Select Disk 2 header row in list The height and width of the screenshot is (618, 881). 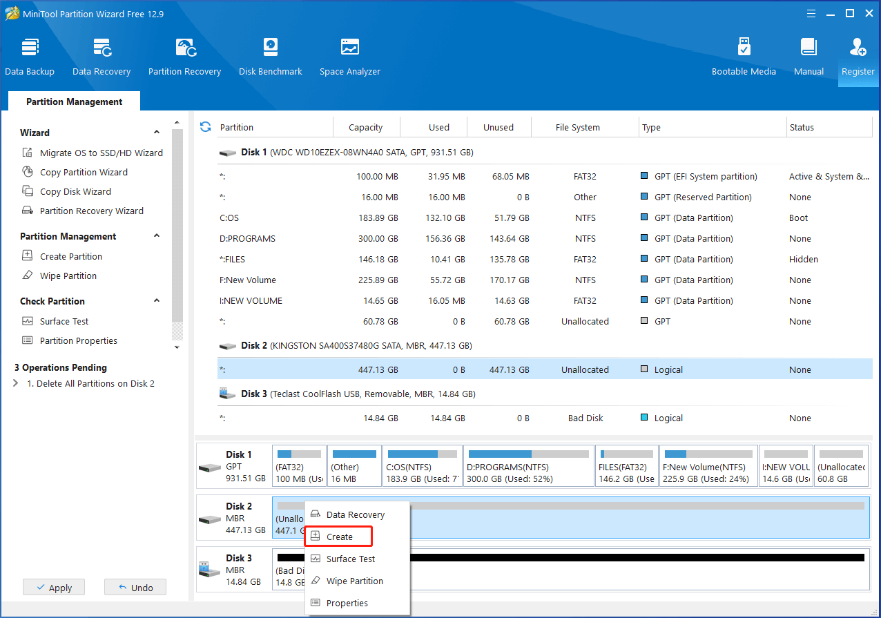coord(545,345)
